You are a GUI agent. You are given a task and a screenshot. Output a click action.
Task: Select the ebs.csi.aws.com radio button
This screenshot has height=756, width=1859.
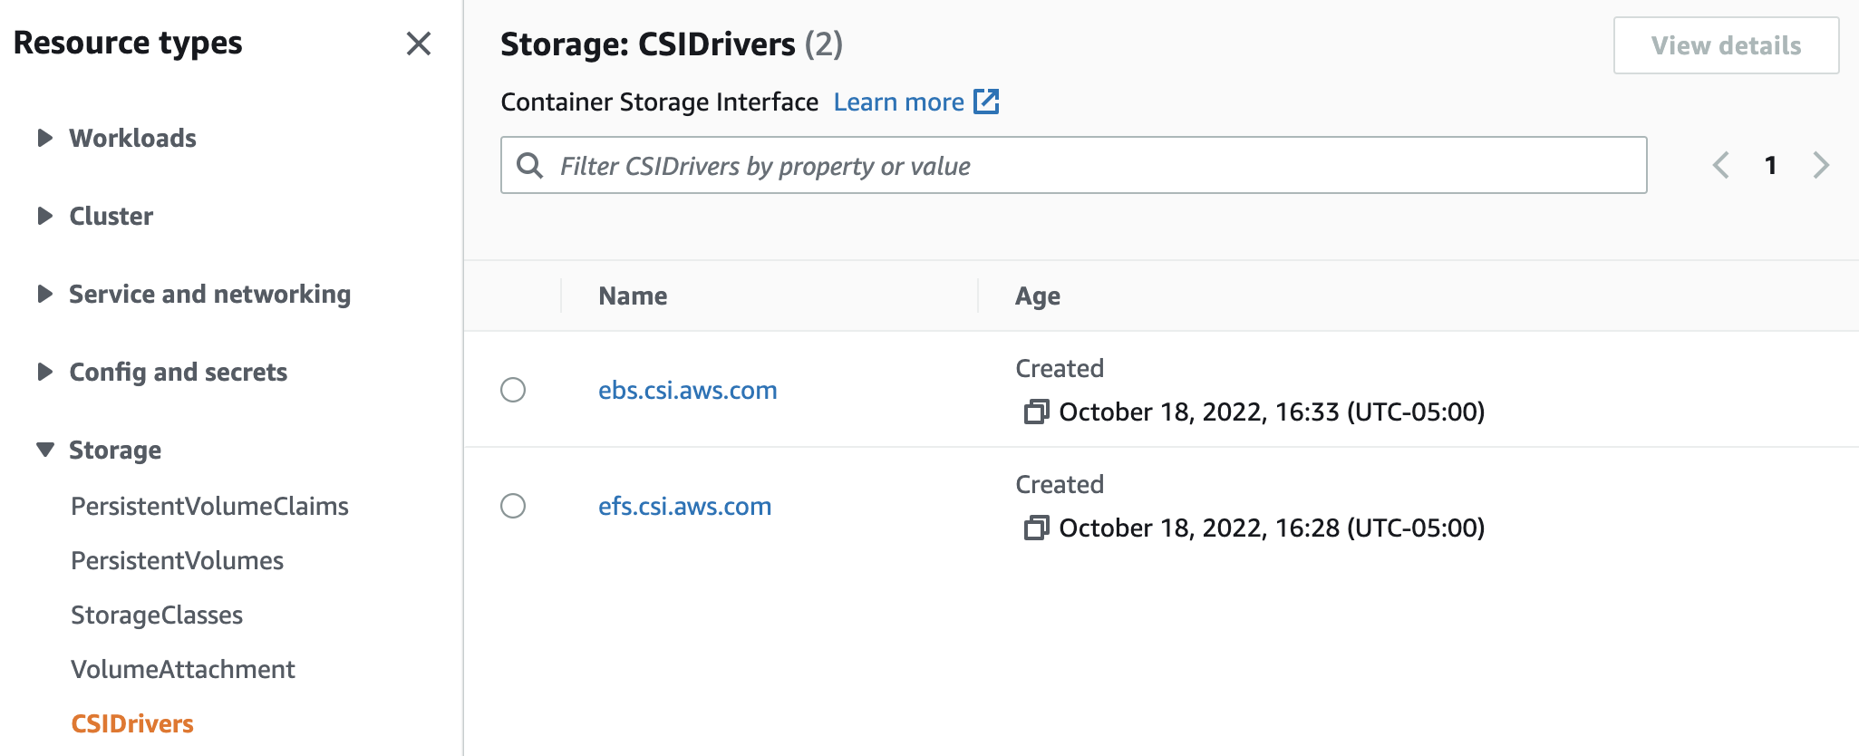(513, 390)
